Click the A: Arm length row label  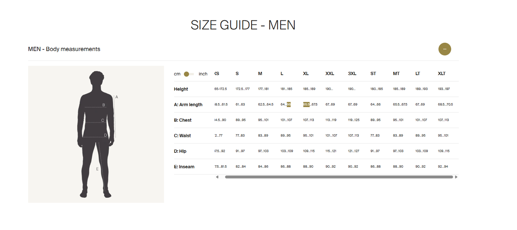[188, 104]
